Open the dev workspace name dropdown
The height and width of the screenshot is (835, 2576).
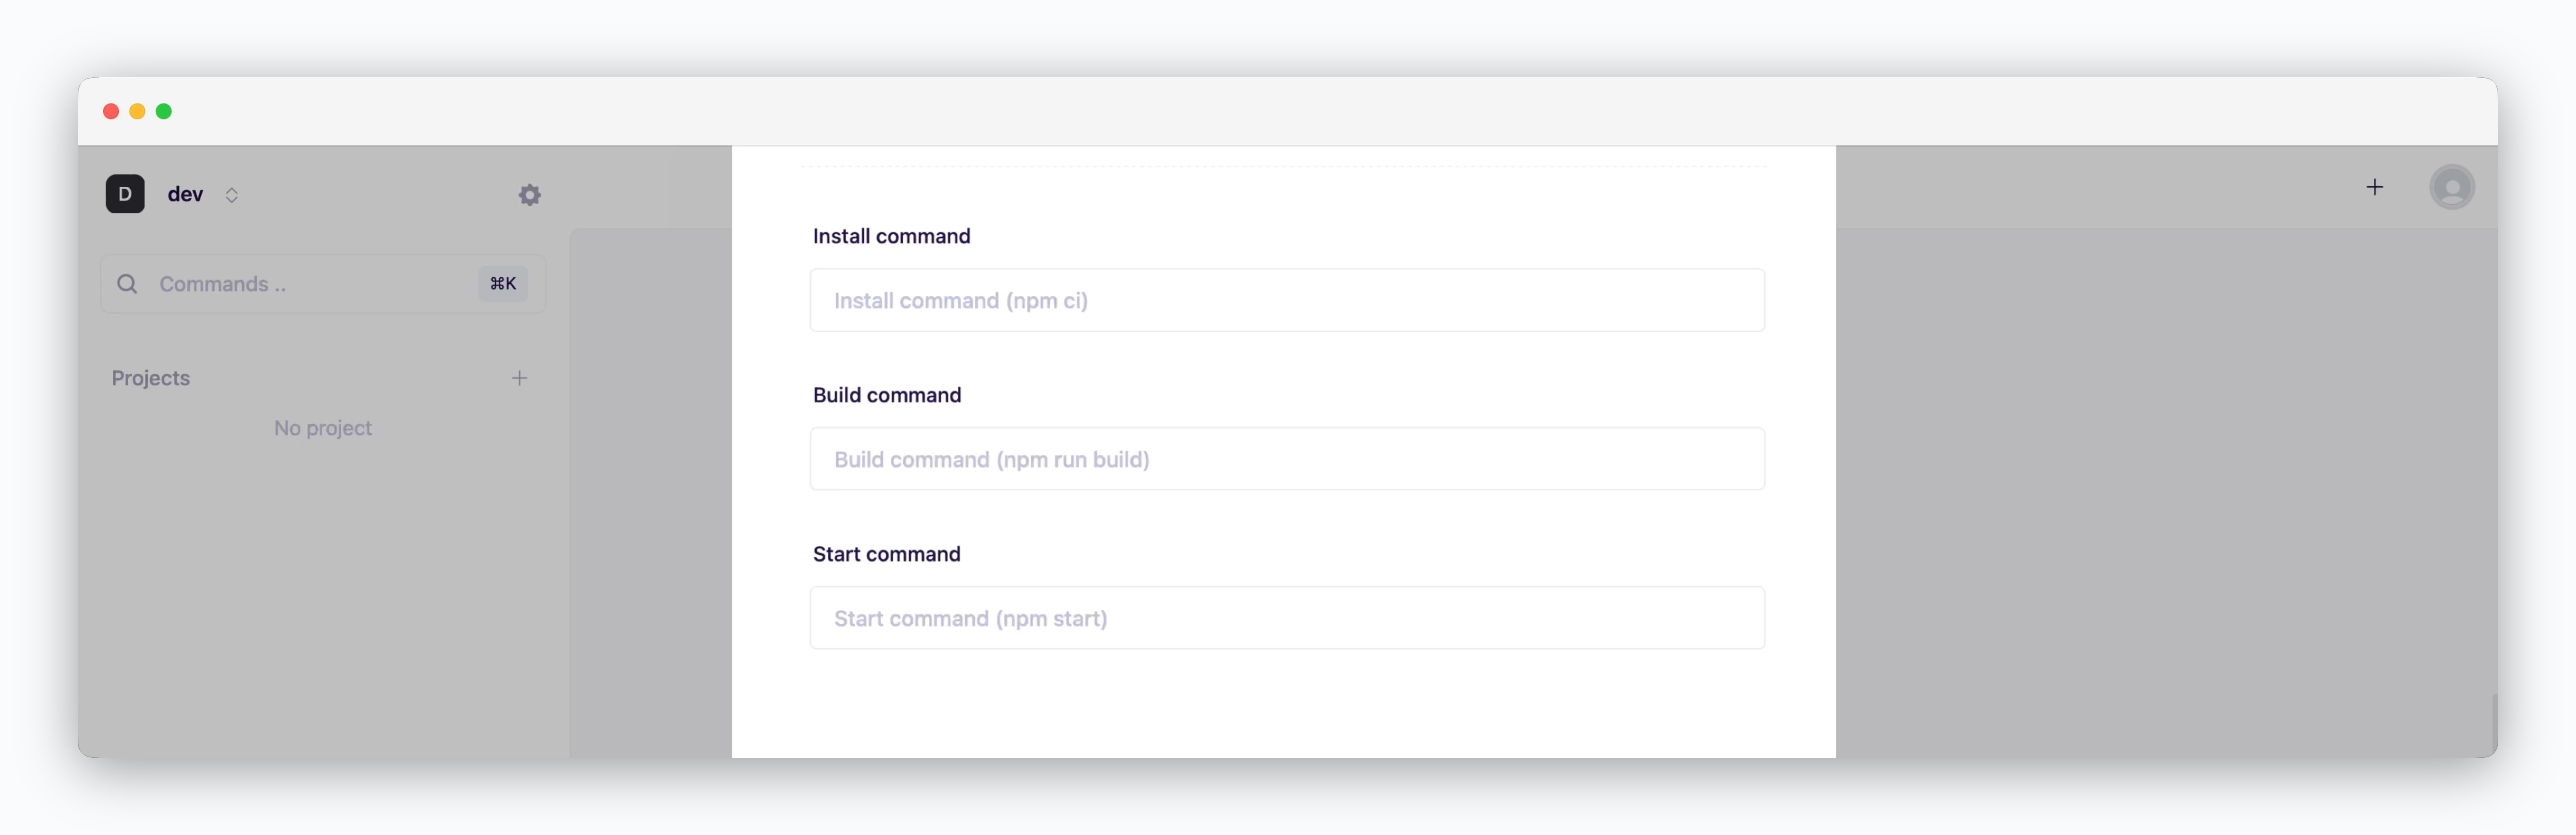(x=185, y=194)
